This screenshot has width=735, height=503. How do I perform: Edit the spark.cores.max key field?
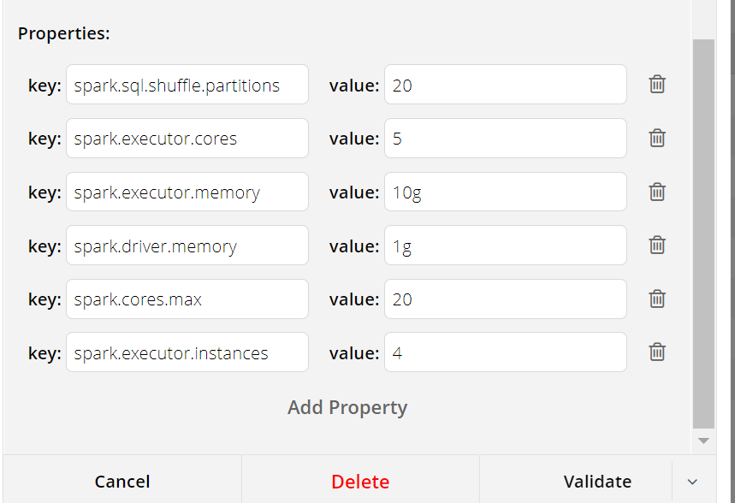[x=187, y=299]
